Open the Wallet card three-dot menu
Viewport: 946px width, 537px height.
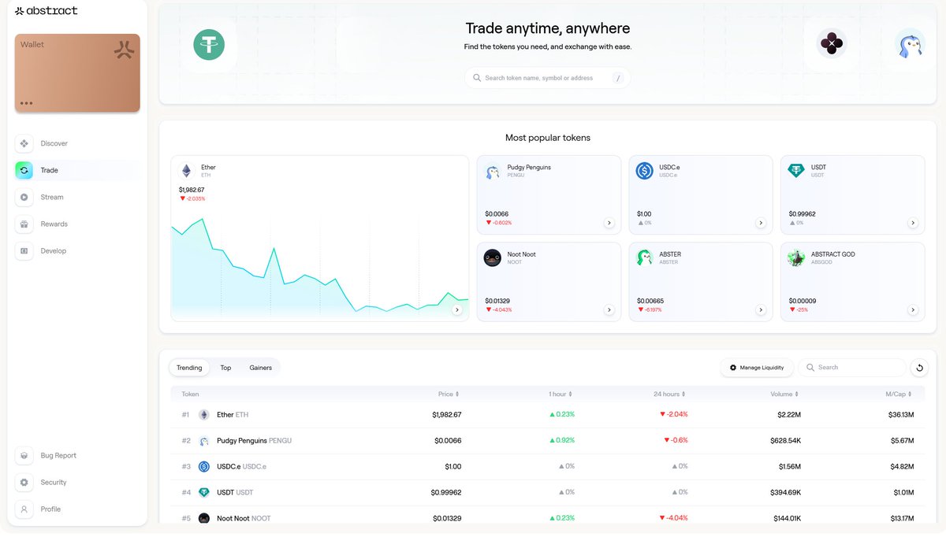[x=27, y=103]
